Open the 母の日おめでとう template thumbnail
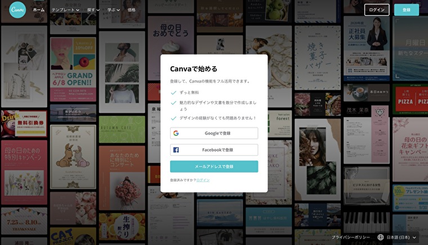This screenshot has height=245, width=428. pyautogui.click(x=171, y=48)
